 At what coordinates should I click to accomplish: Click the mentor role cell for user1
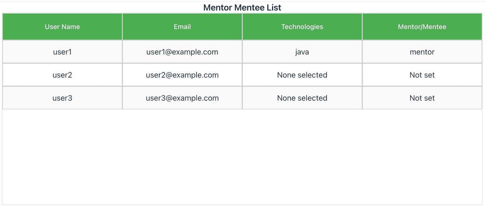point(422,52)
